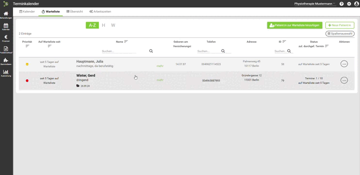360x175 pixels.
Task: Click folder icon next to 26.09.24
Action: pyautogui.click(x=78, y=86)
